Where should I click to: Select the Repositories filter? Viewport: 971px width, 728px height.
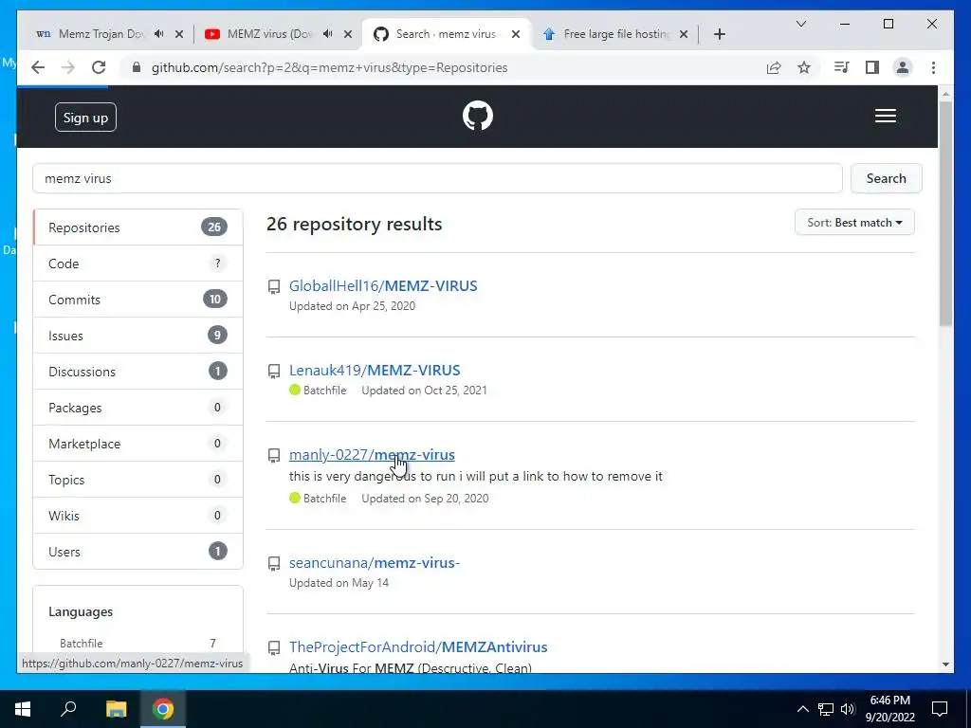[137, 227]
